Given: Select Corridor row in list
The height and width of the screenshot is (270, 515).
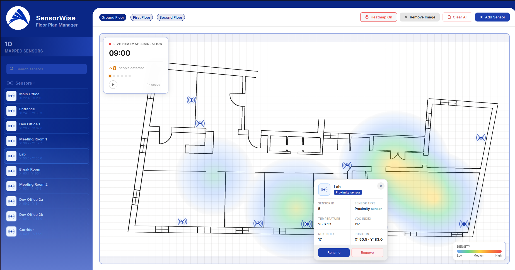Looking at the screenshot, I should pos(47,231).
